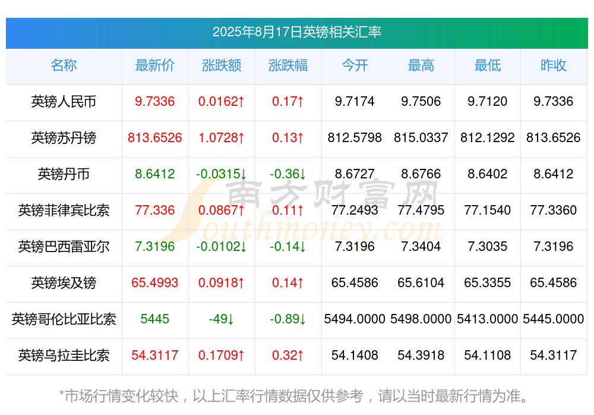Select the 英镑埃及镑 row name
The image size is (594, 415).
(64, 283)
